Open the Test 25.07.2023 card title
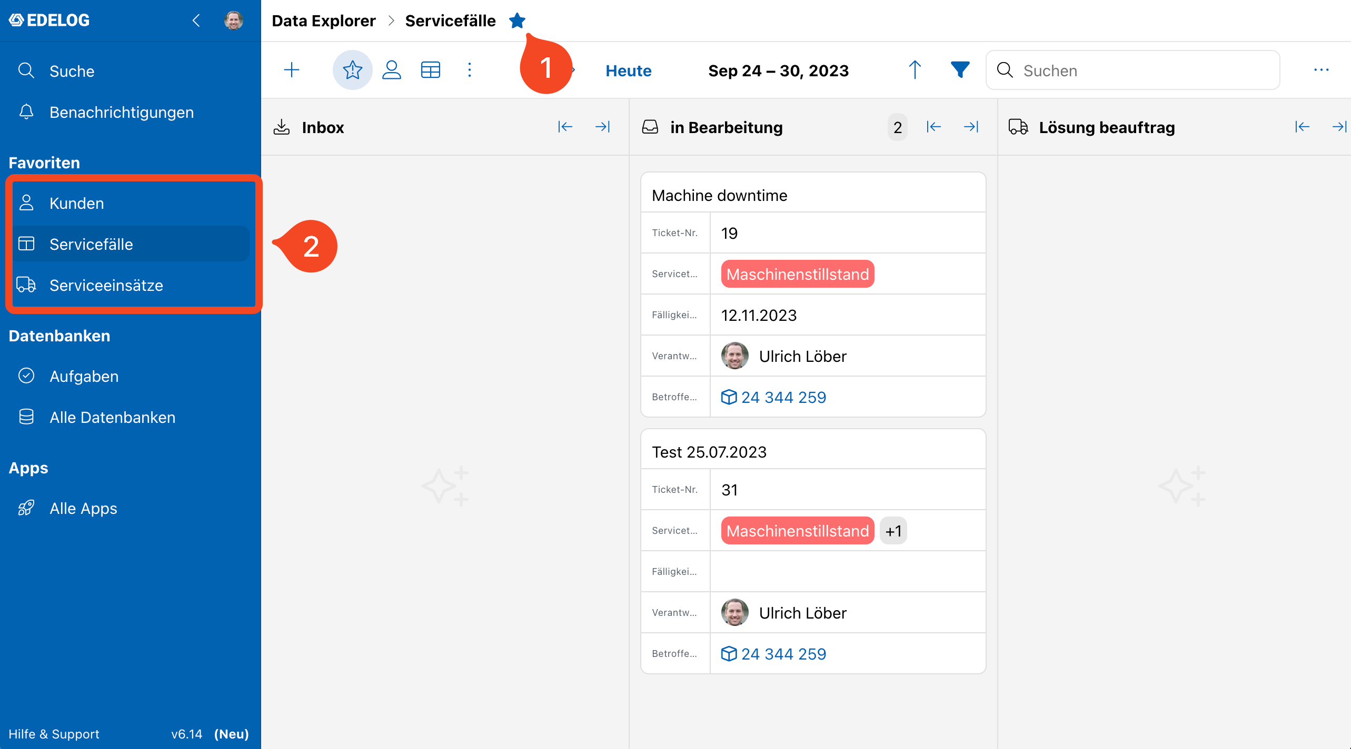 [709, 452]
